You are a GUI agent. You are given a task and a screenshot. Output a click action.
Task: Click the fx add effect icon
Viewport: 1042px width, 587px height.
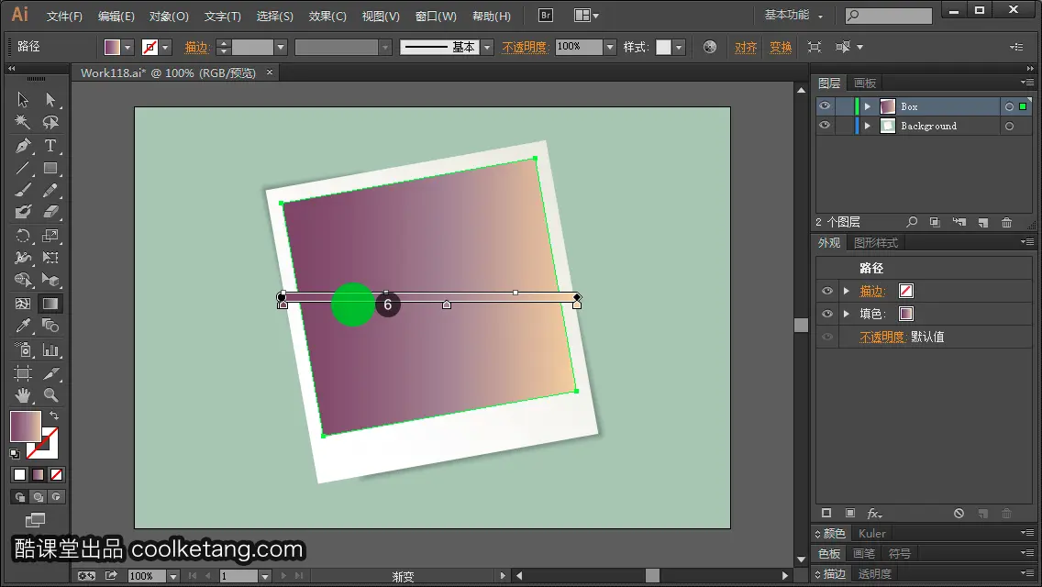pyautogui.click(x=874, y=514)
